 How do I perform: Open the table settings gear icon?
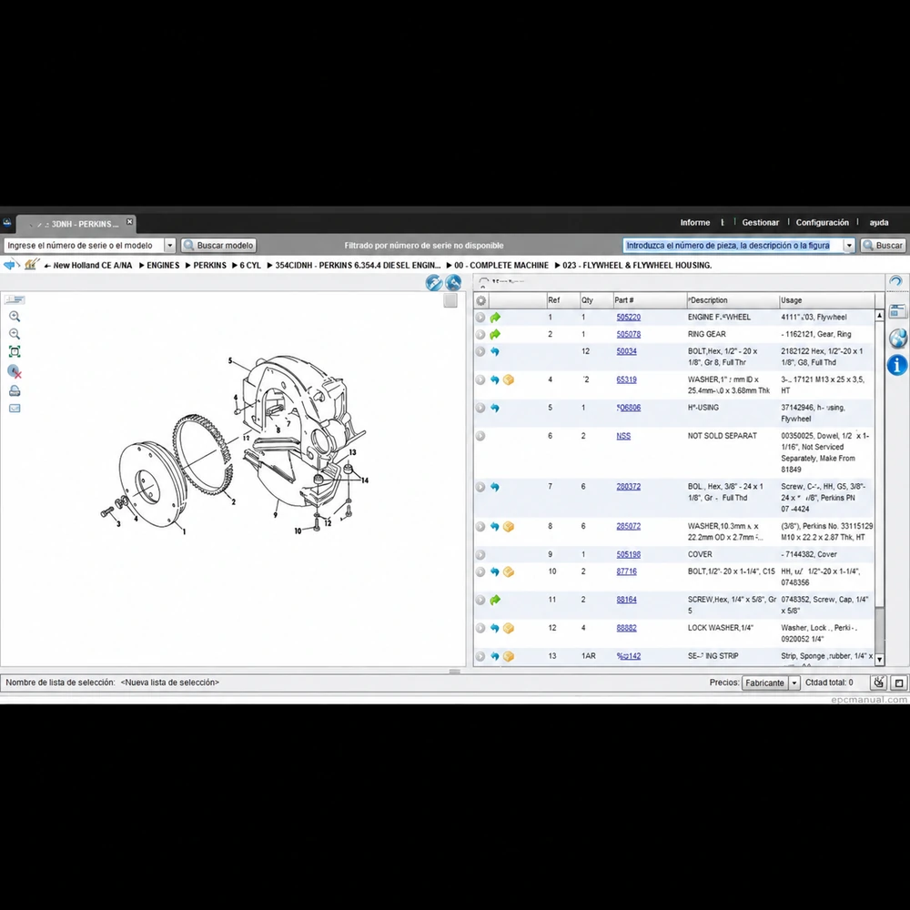coord(480,300)
